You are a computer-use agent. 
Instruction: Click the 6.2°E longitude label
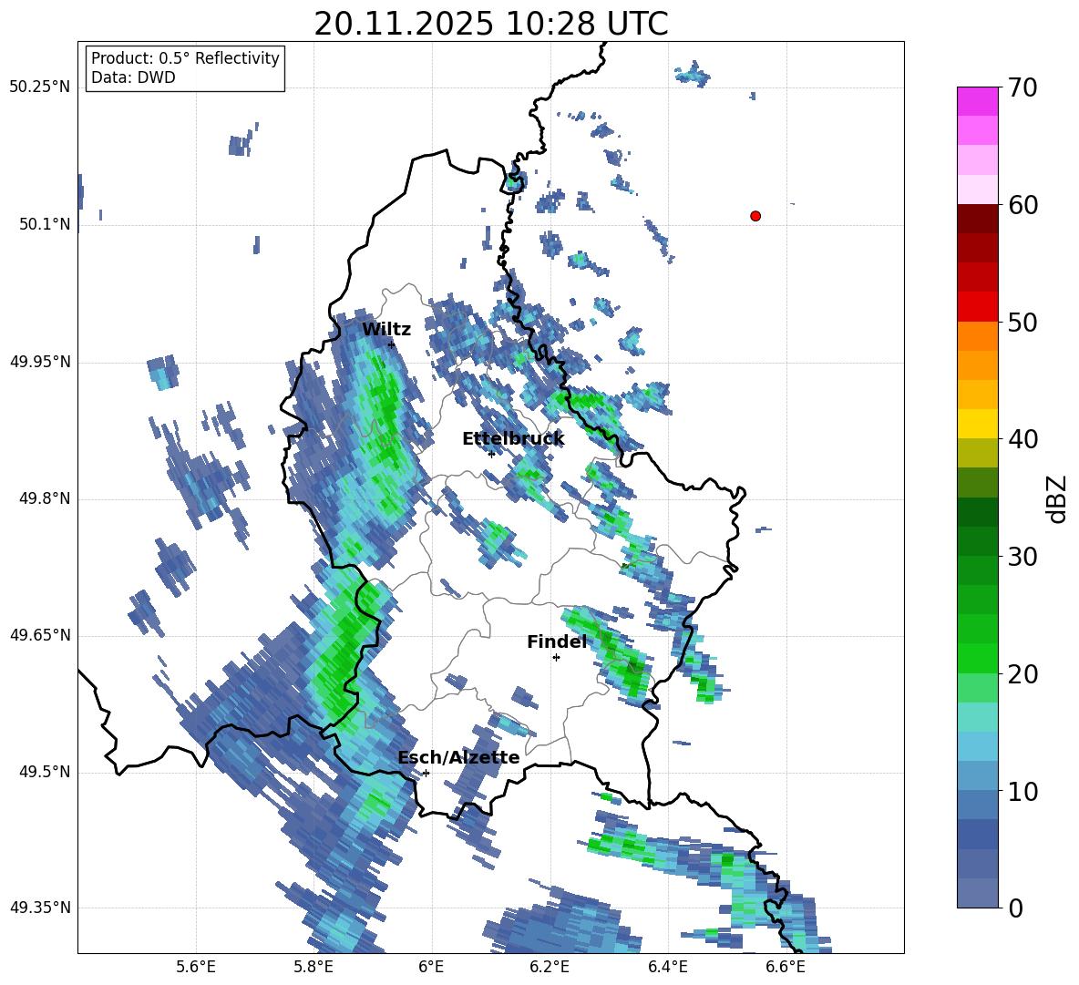550,967
